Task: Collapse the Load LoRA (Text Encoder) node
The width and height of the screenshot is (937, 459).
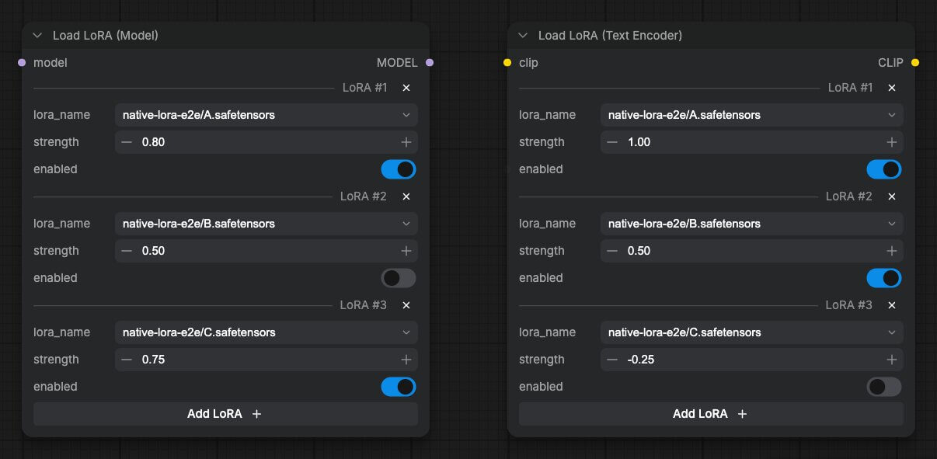Action: [523, 36]
